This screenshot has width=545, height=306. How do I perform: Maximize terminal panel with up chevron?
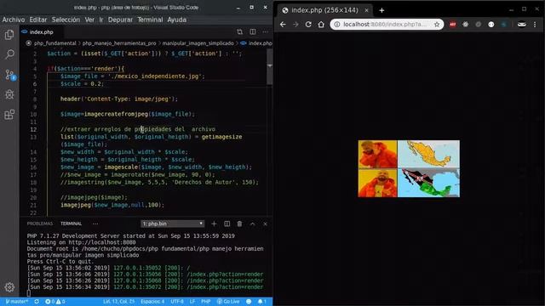tap(252, 224)
